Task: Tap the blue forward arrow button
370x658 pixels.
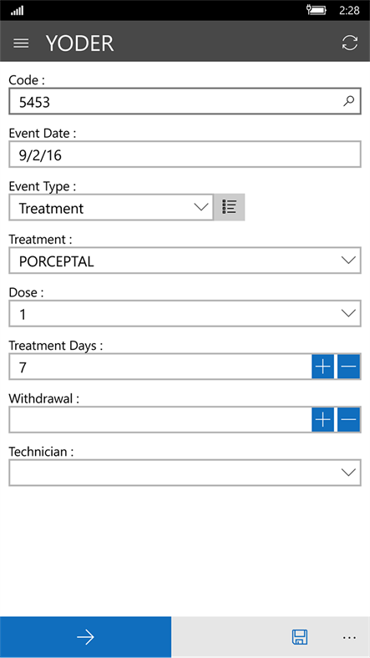Action: [x=85, y=637]
